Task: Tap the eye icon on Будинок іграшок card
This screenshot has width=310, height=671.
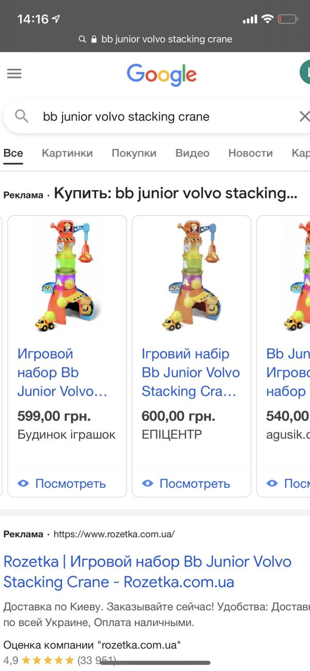Action: pos(23,483)
